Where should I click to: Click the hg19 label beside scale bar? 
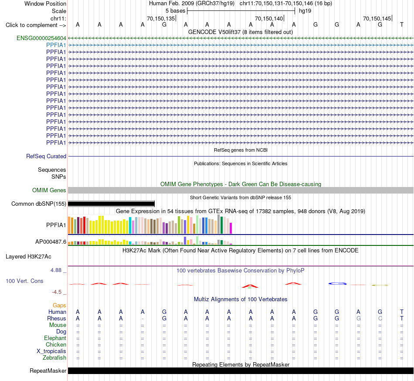[305, 11]
